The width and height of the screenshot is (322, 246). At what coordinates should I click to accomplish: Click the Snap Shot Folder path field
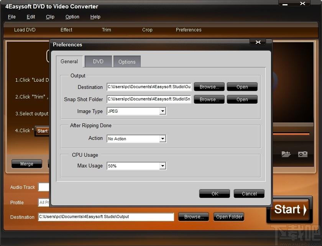[x=149, y=99]
